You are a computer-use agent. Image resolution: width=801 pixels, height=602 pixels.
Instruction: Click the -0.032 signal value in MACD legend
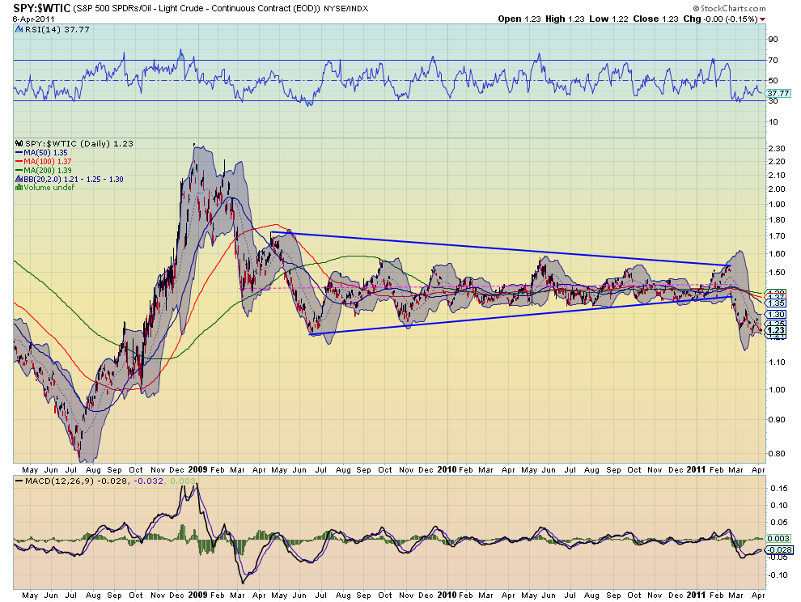pyautogui.click(x=149, y=481)
